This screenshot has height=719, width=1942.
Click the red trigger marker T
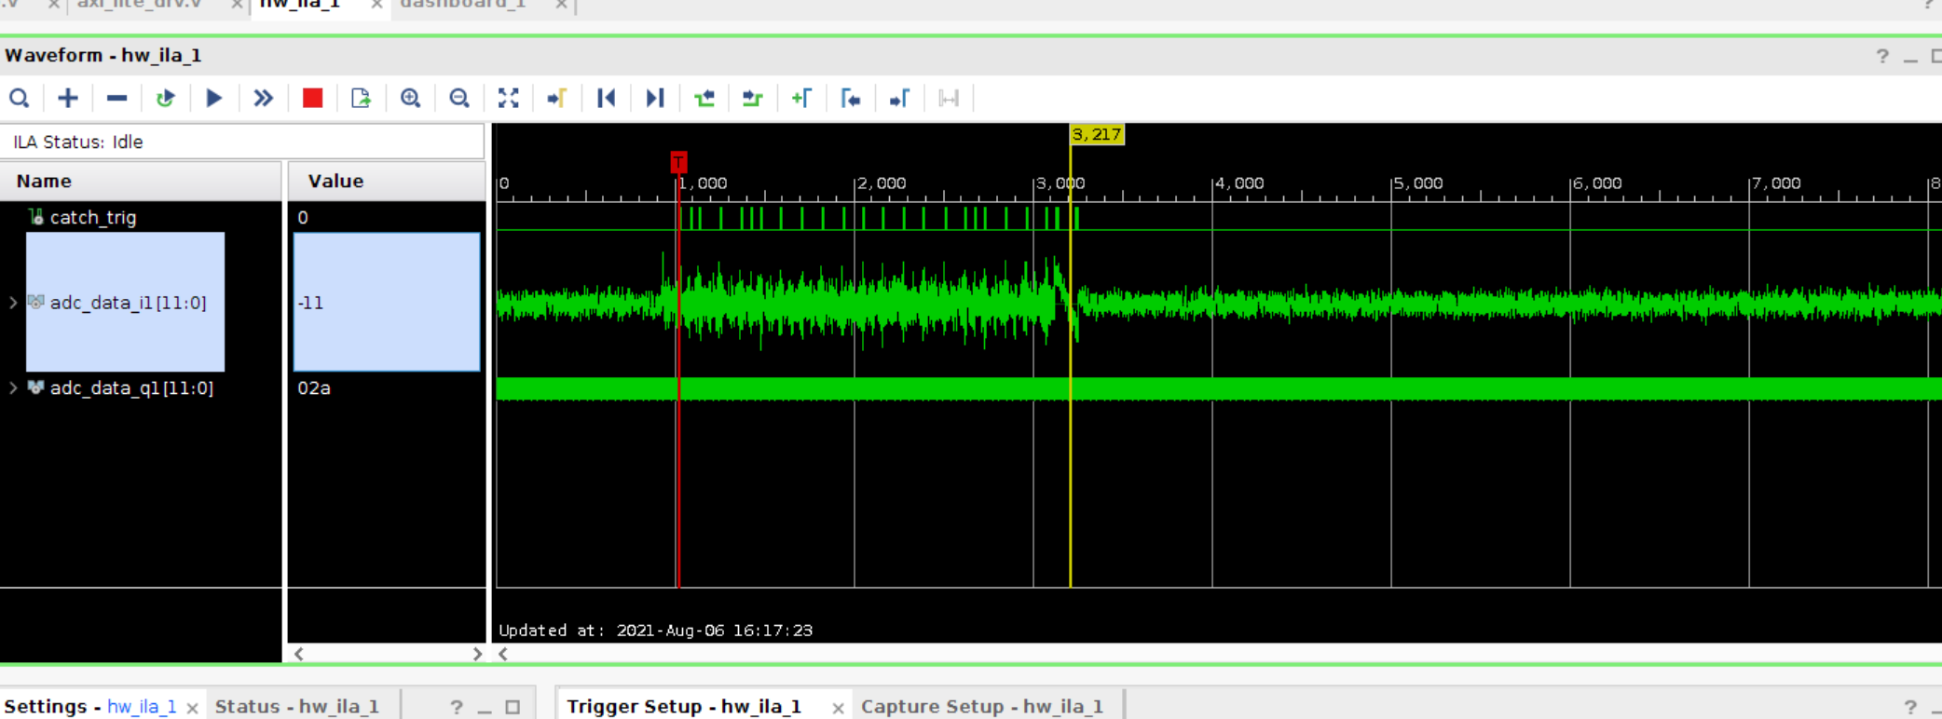[x=678, y=162]
